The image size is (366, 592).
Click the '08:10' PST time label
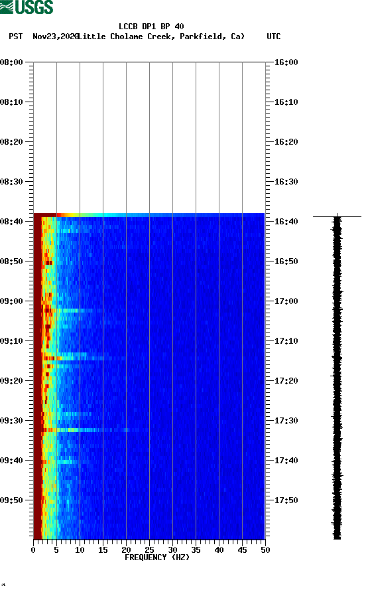(12, 102)
